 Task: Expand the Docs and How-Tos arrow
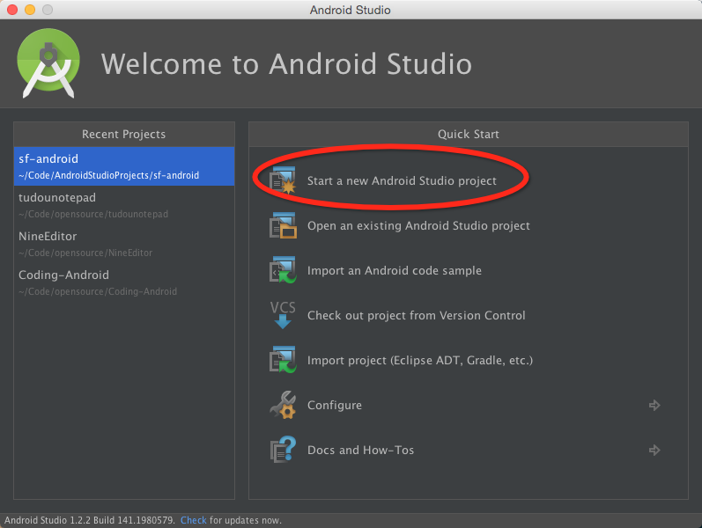654,450
